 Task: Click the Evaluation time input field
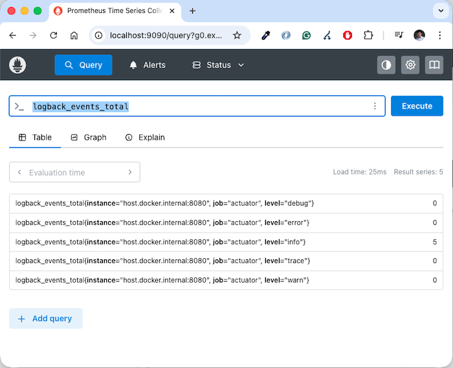[x=74, y=173]
